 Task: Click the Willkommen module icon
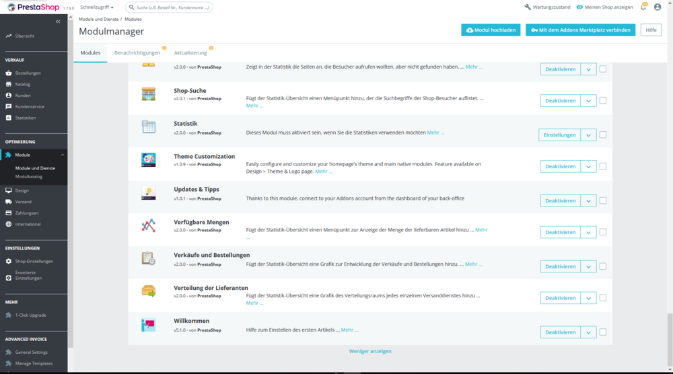pyautogui.click(x=149, y=325)
